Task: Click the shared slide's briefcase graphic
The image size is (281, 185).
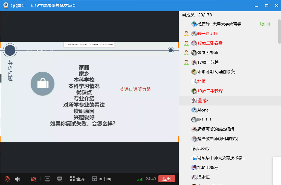Action: pos(42,84)
